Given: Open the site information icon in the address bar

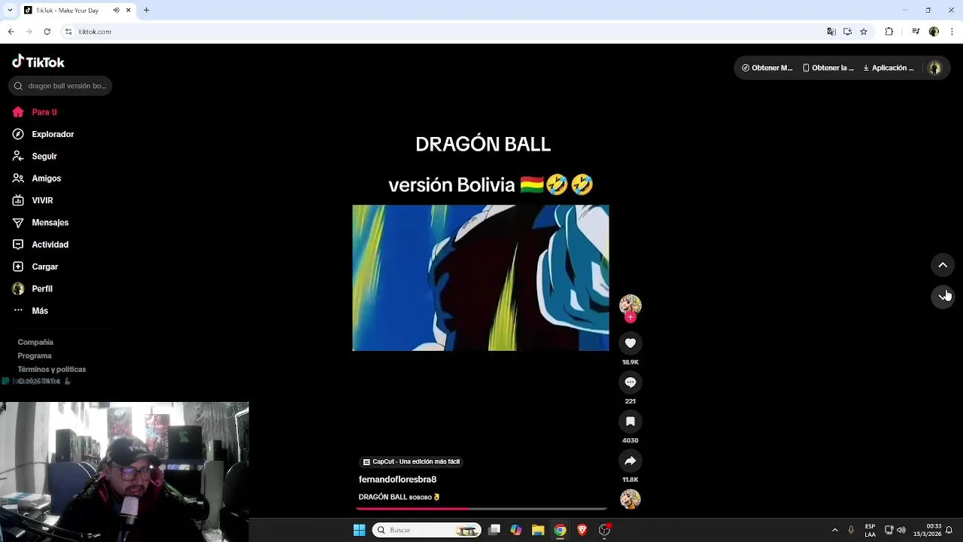Looking at the screenshot, I should pyautogui.click(x=68, y=32).
